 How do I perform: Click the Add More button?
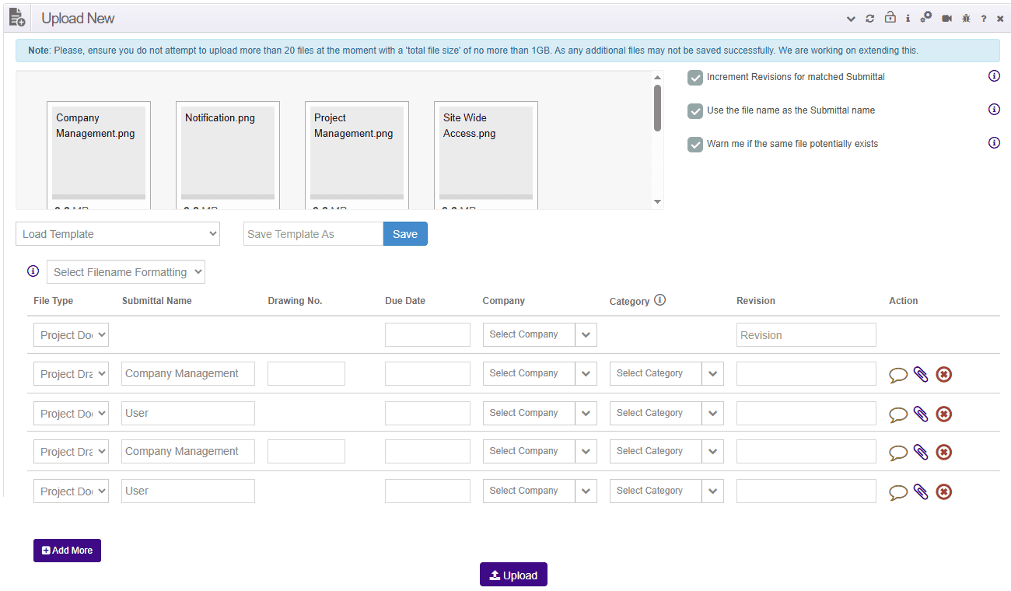(67, 551)
